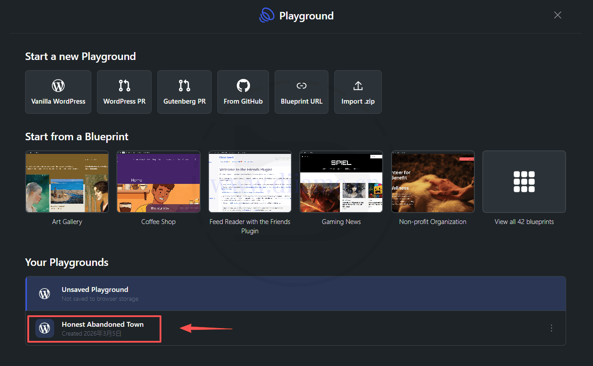This screenshot has width=593, height=366.
Task: Open the grid icon for all blueprints
Action: click(524, 182)
